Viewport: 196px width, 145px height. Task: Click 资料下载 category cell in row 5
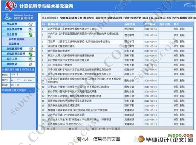click(129, 51)
